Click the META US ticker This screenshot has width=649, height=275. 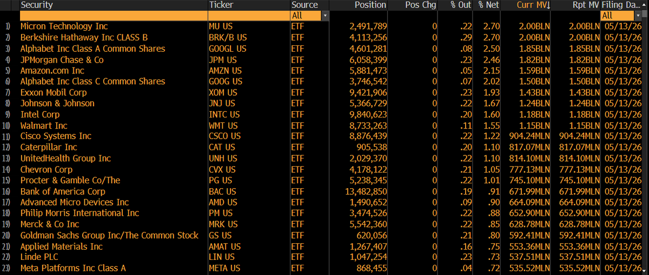click(225, 268)
